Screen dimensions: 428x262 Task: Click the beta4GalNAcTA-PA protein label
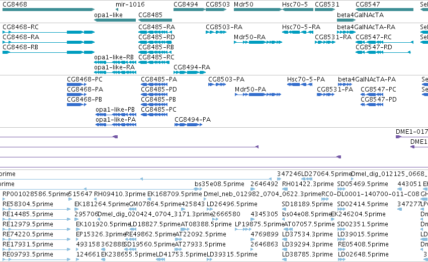(367, 79)
